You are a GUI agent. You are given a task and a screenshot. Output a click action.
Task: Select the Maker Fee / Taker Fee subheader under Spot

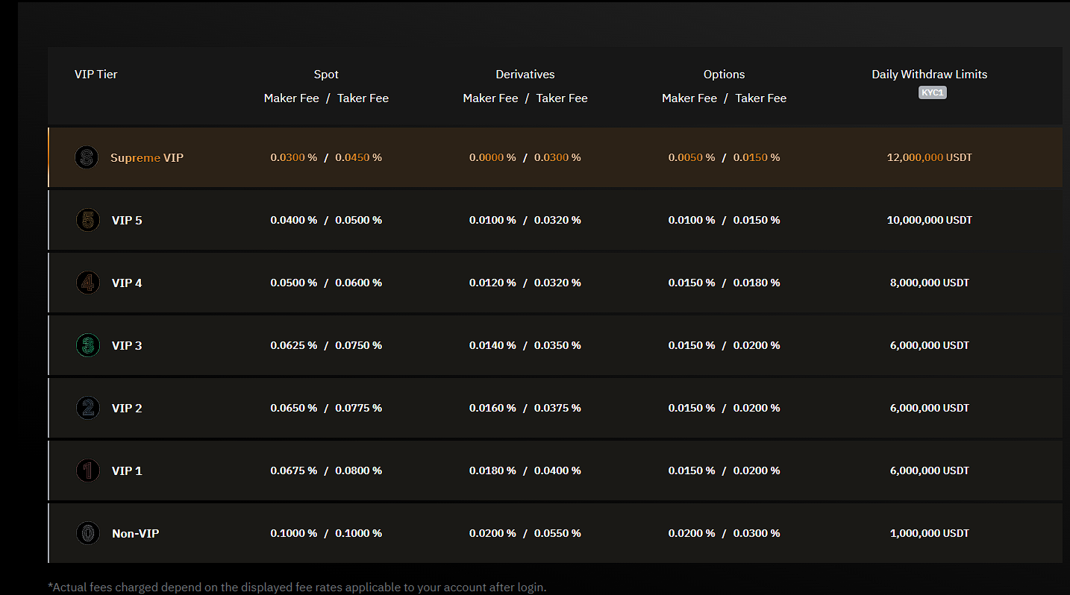coord(326,98)
